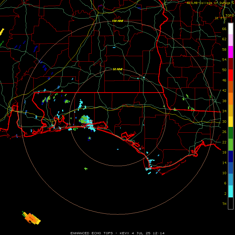Pick the dark red legend color segment

click(231, 64)
